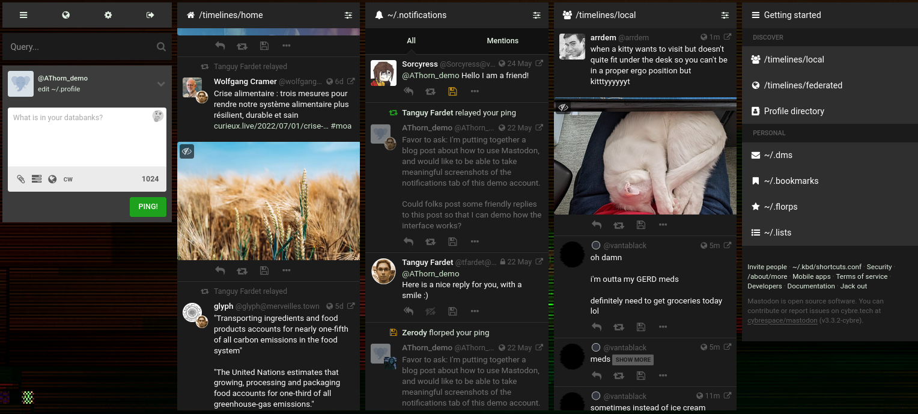Open the cybrespace/mastodon repository link
This screenshot has height=414, width=918.
click(782, 320)
